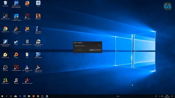175x98 pixels.
Task: Launch Sonic Radar II shortcut
Action: point(27,16)
